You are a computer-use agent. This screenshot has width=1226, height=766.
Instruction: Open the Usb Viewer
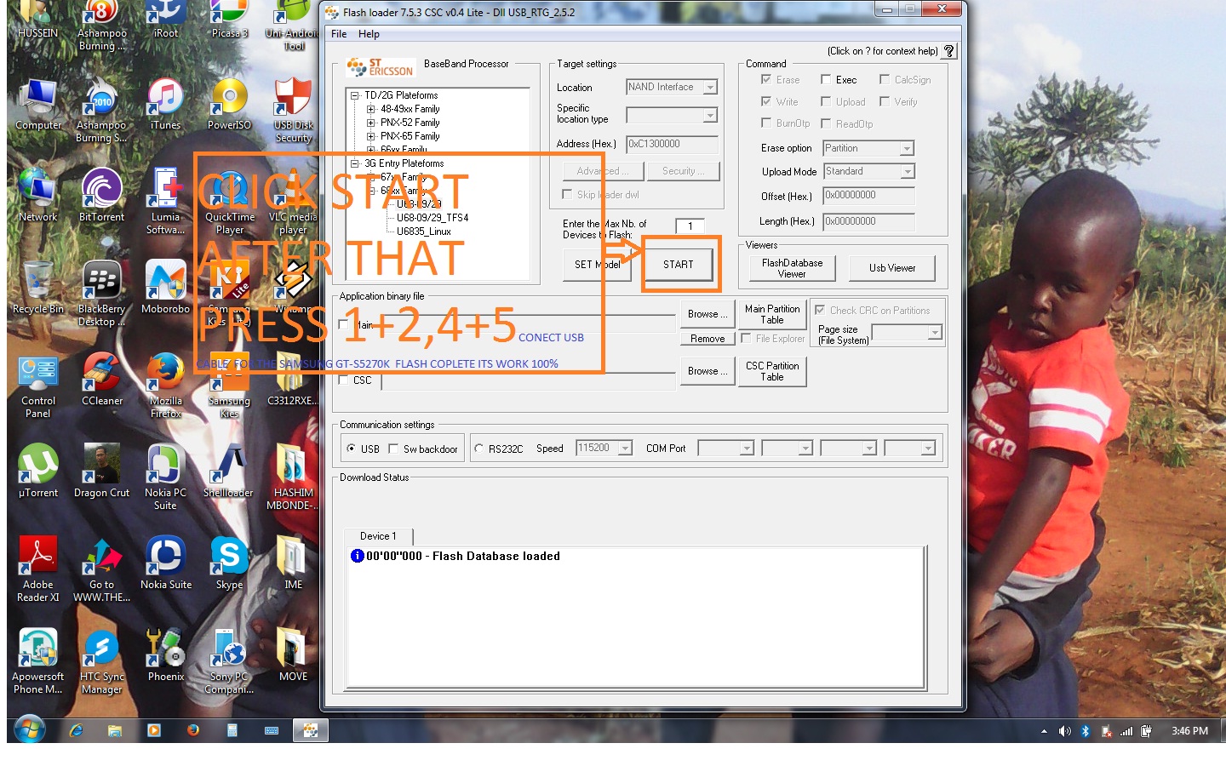click(x=892, y=268)
